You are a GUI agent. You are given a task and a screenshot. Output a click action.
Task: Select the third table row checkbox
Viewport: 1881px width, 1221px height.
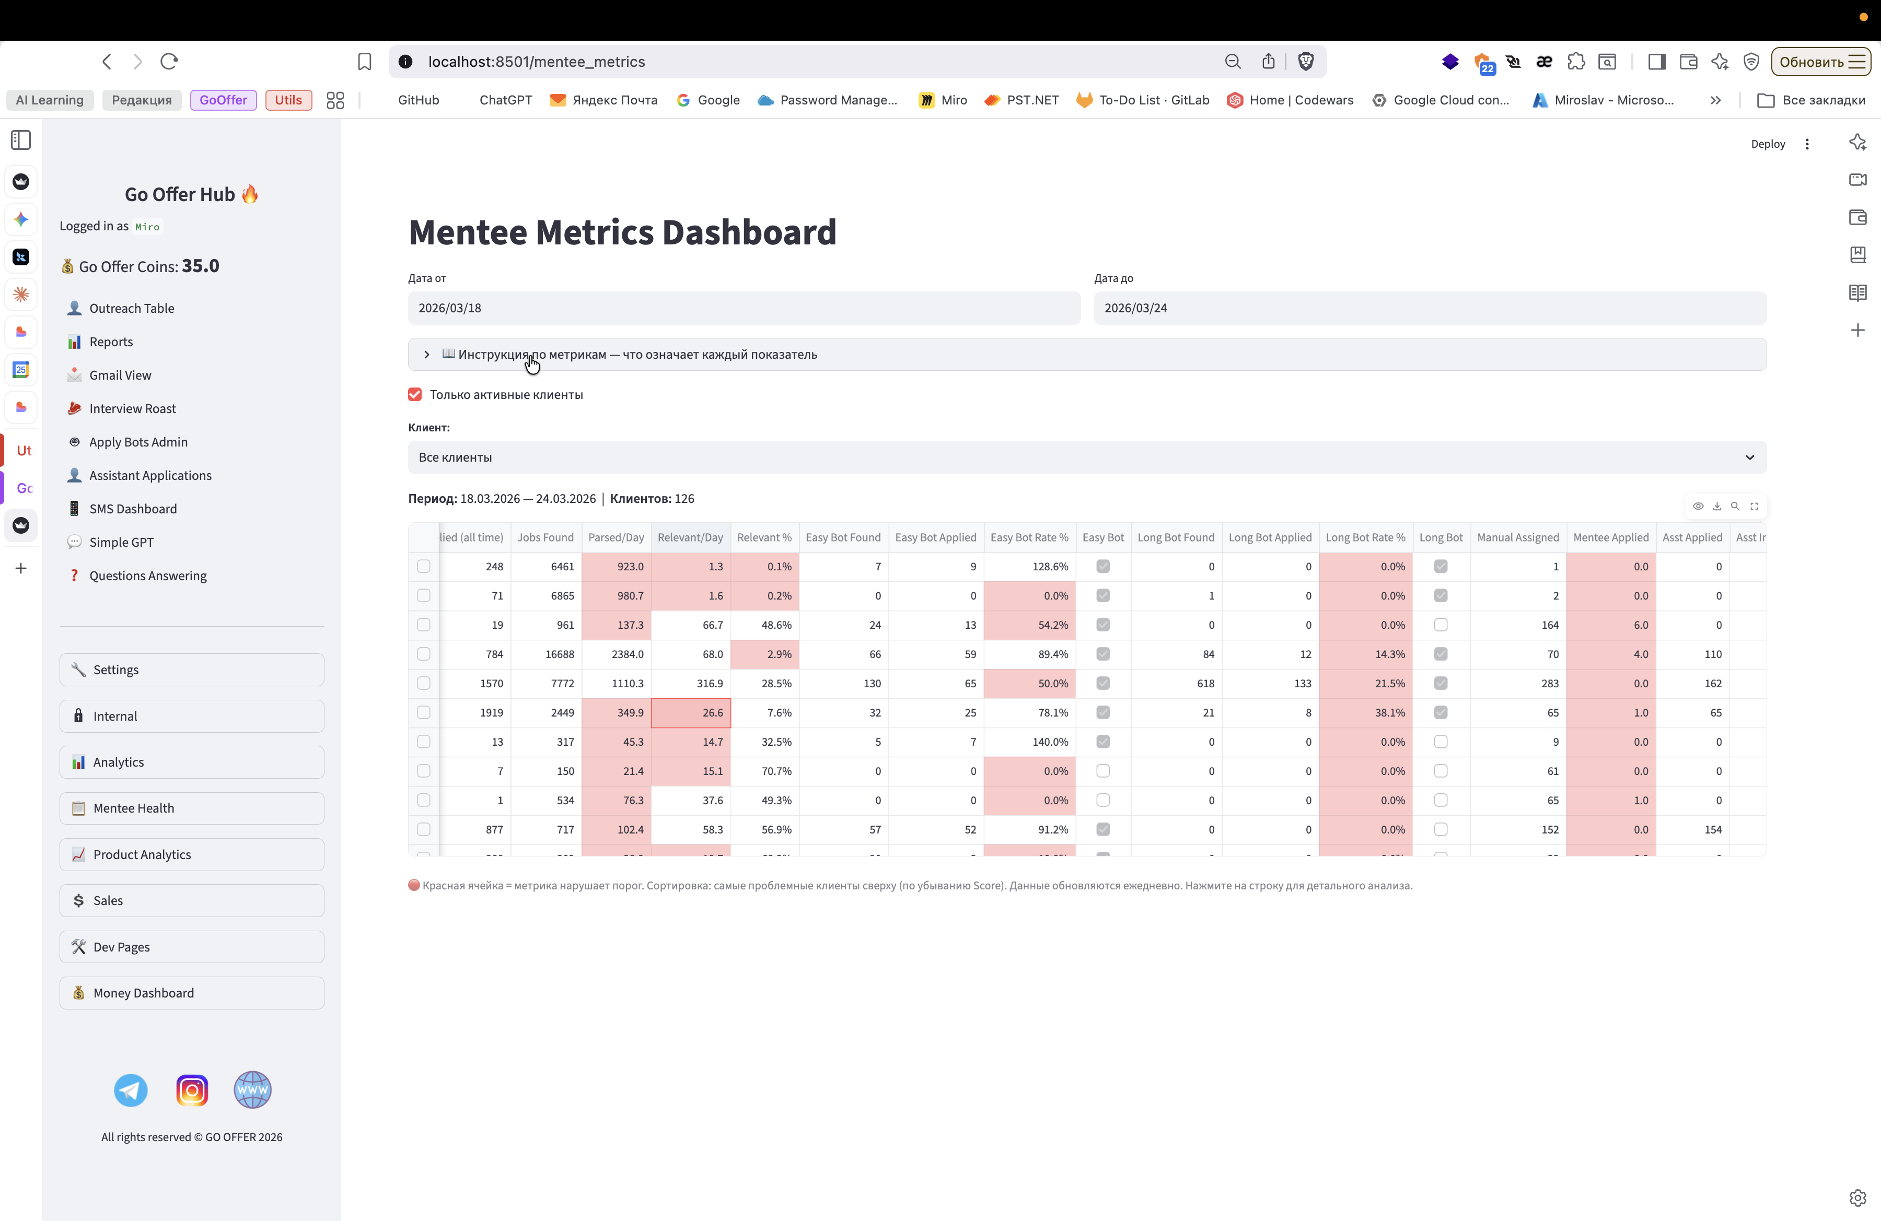coord(424,625)
